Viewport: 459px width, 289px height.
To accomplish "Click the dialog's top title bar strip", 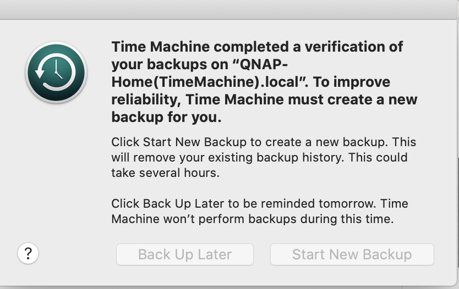I will click(x=229, y=9).
